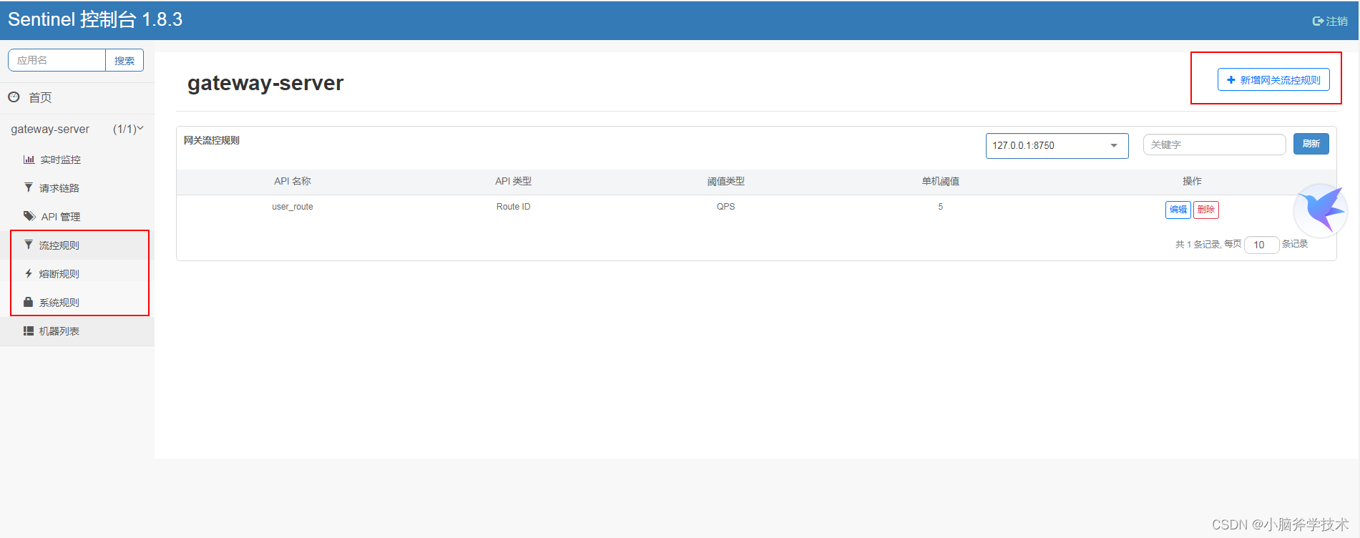This screenshot has width=1360, height=538.
Task: Select 系统规则 in the sidebar
Action: (x=59, y=303)
